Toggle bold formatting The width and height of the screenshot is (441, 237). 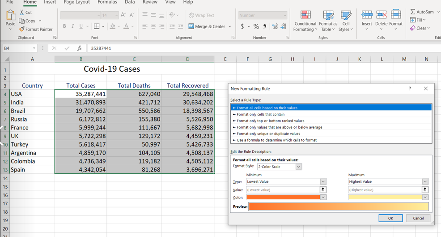coord(64,26)
